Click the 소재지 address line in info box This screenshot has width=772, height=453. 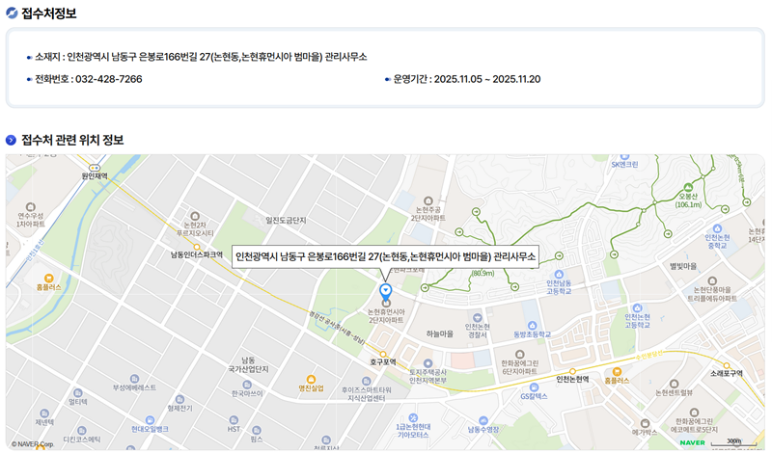click(201, 57)
